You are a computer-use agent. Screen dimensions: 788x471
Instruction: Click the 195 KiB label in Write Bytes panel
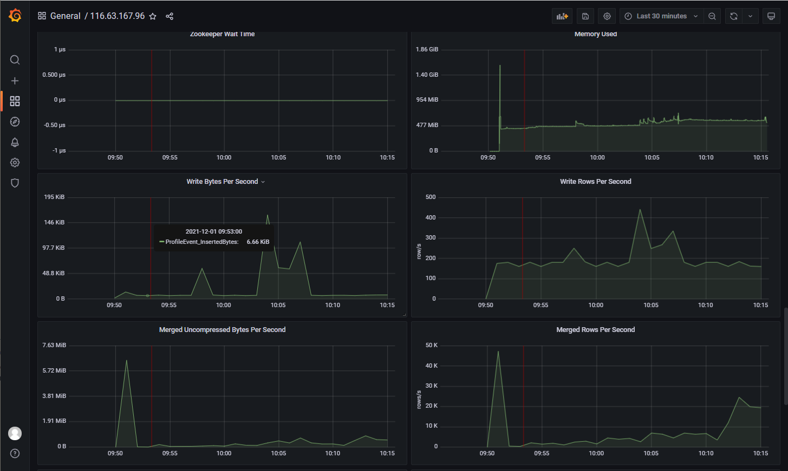[54, 197]
